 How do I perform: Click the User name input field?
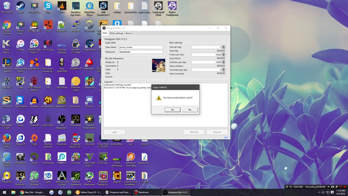click(x=141, y=47)
